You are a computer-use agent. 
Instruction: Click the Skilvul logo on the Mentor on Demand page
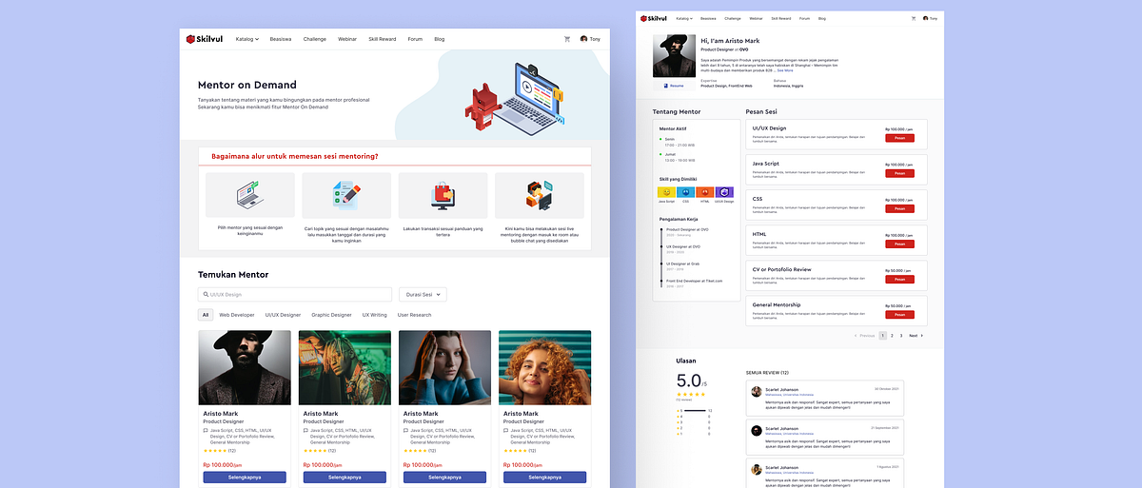(x=205, y=39)
